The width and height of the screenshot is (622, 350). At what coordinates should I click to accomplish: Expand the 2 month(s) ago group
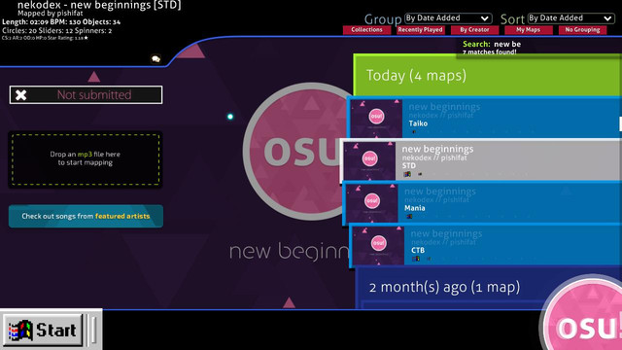(488, 288)
